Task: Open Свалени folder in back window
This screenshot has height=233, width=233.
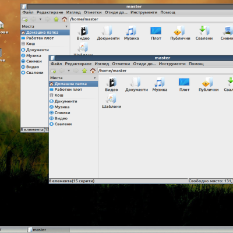Action: point(204,33)
